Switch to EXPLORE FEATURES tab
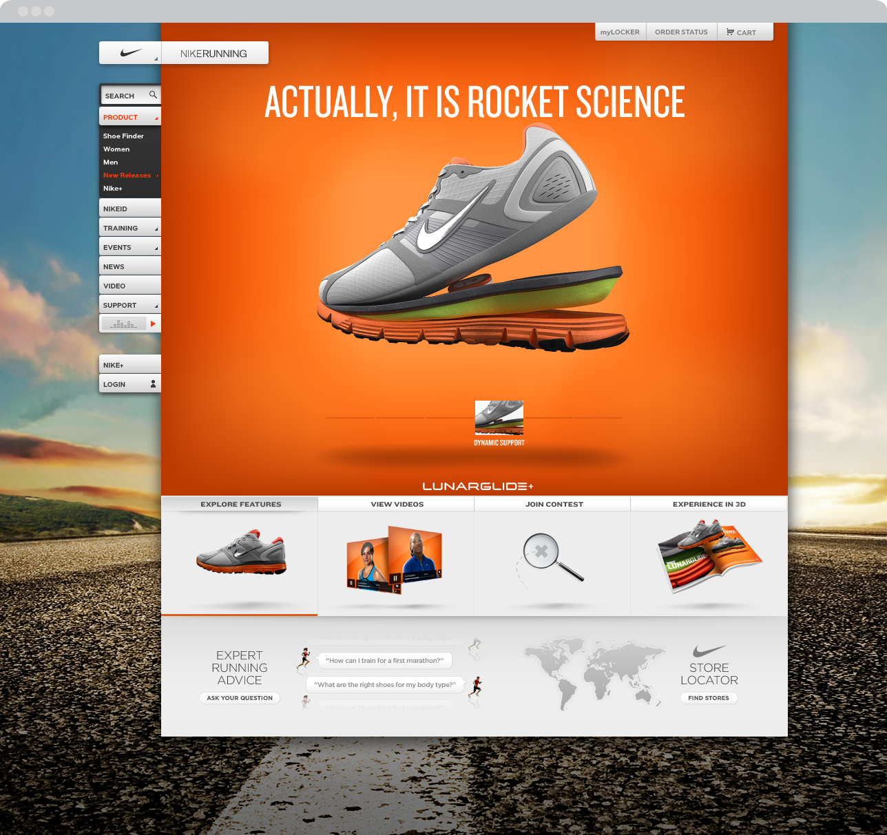 [240, 504]
